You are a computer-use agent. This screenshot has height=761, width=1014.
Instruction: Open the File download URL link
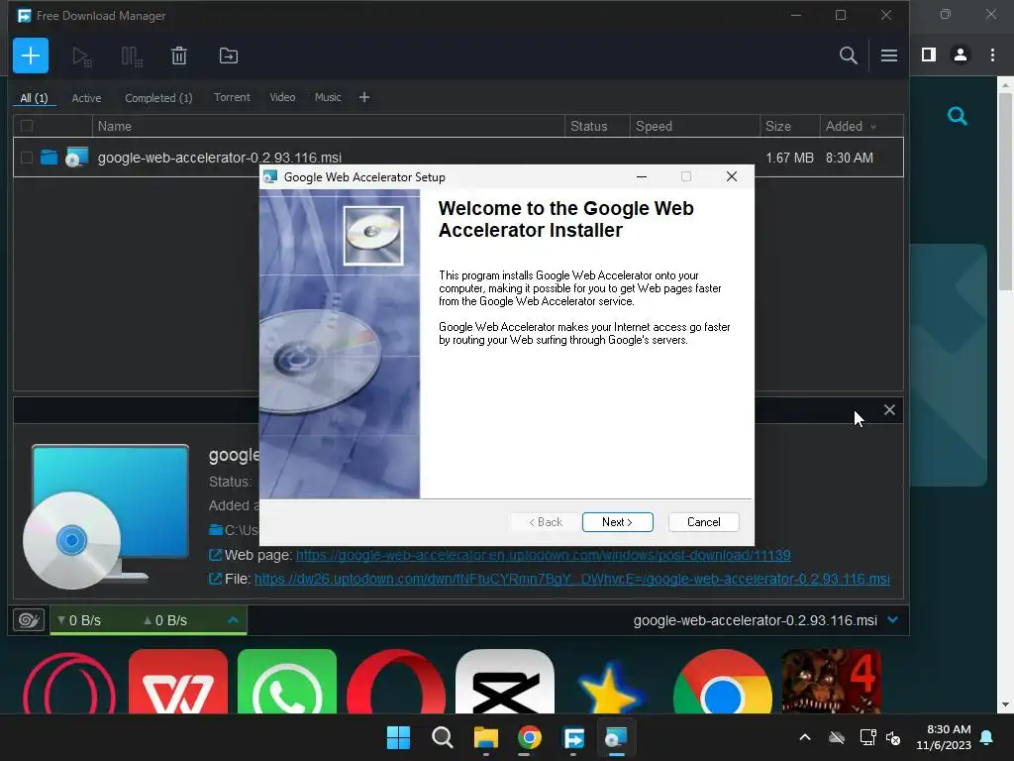[572, 579]
